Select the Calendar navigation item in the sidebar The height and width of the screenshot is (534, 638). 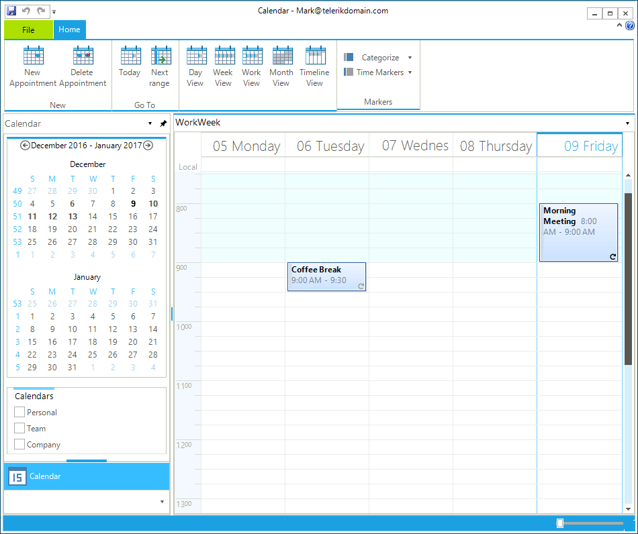point(87,476)
